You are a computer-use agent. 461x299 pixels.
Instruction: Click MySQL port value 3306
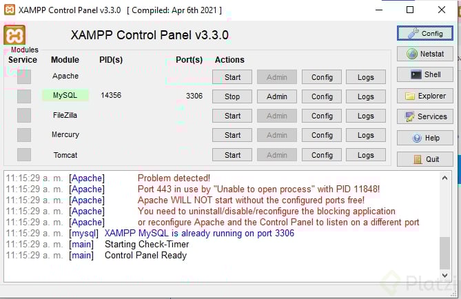click(194, 96)
